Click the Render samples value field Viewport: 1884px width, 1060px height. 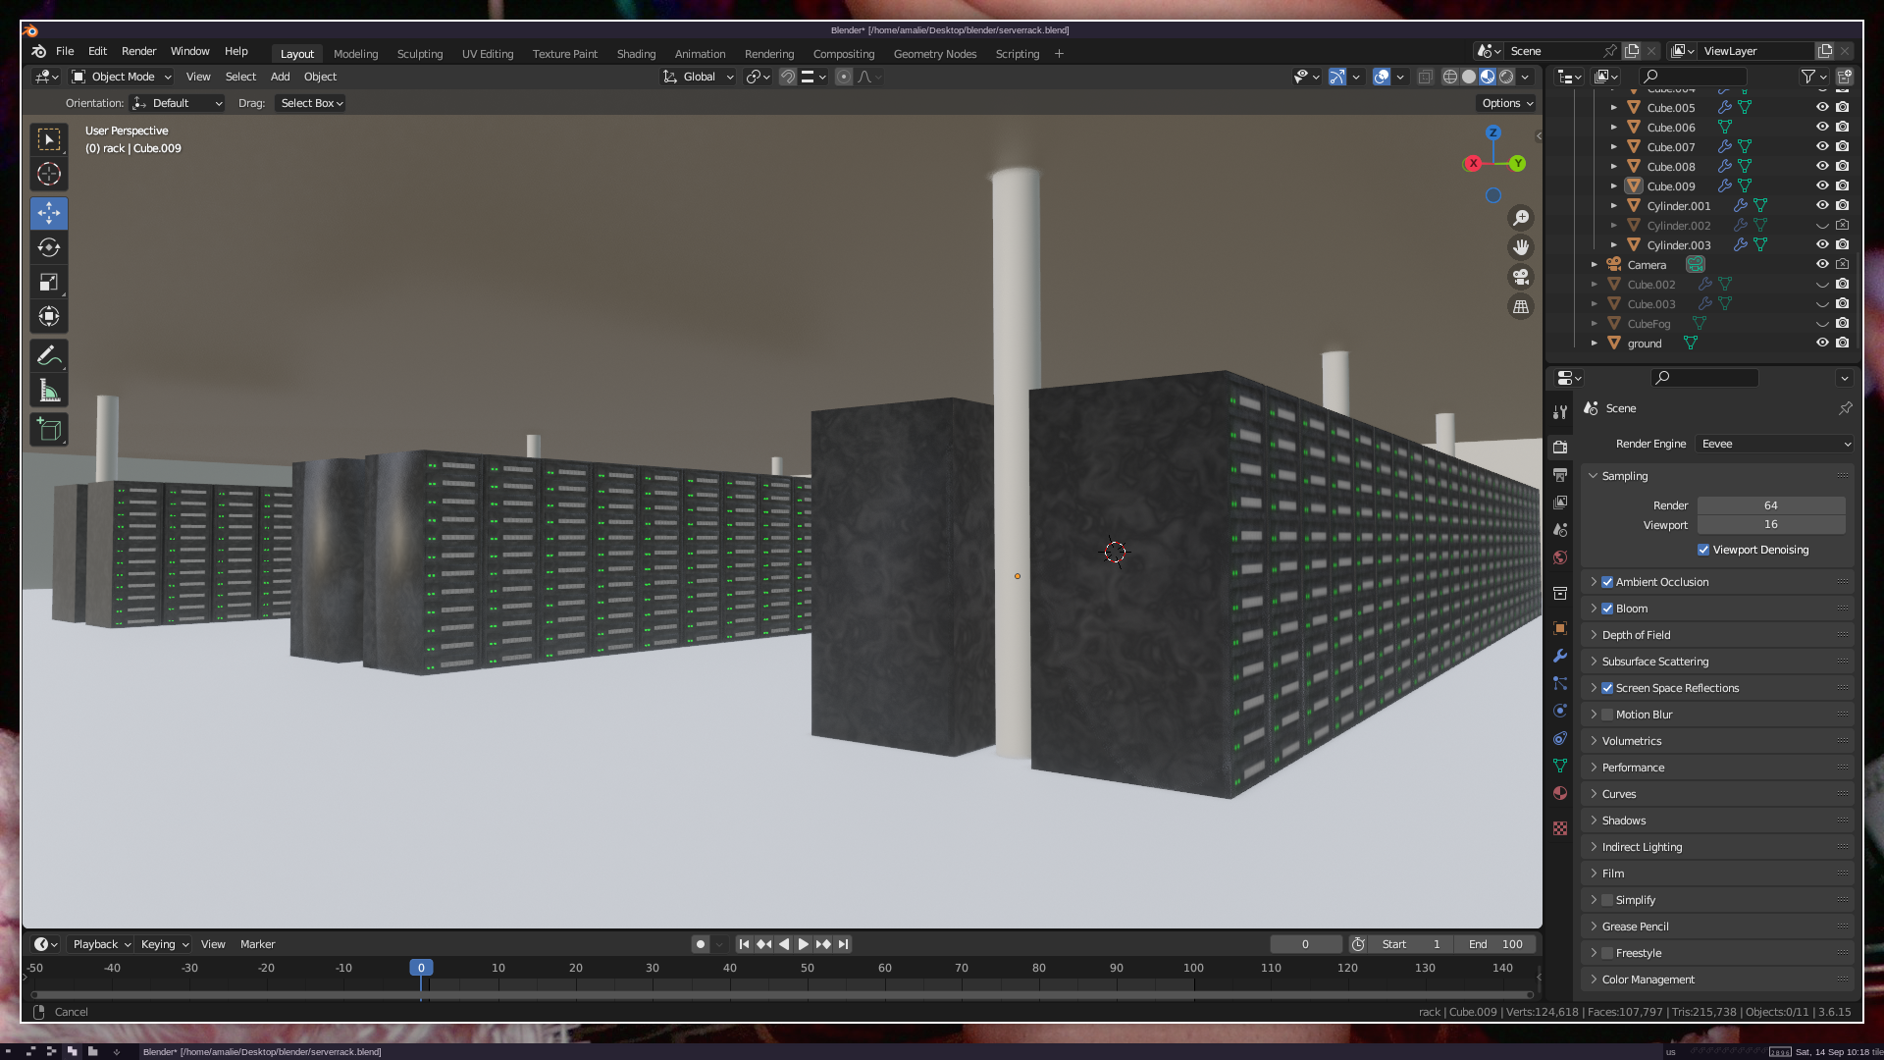point(1770,505)
